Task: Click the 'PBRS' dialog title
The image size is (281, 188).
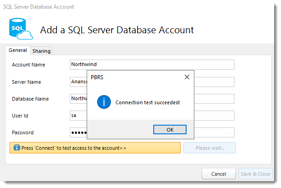Action: [97, 77]
